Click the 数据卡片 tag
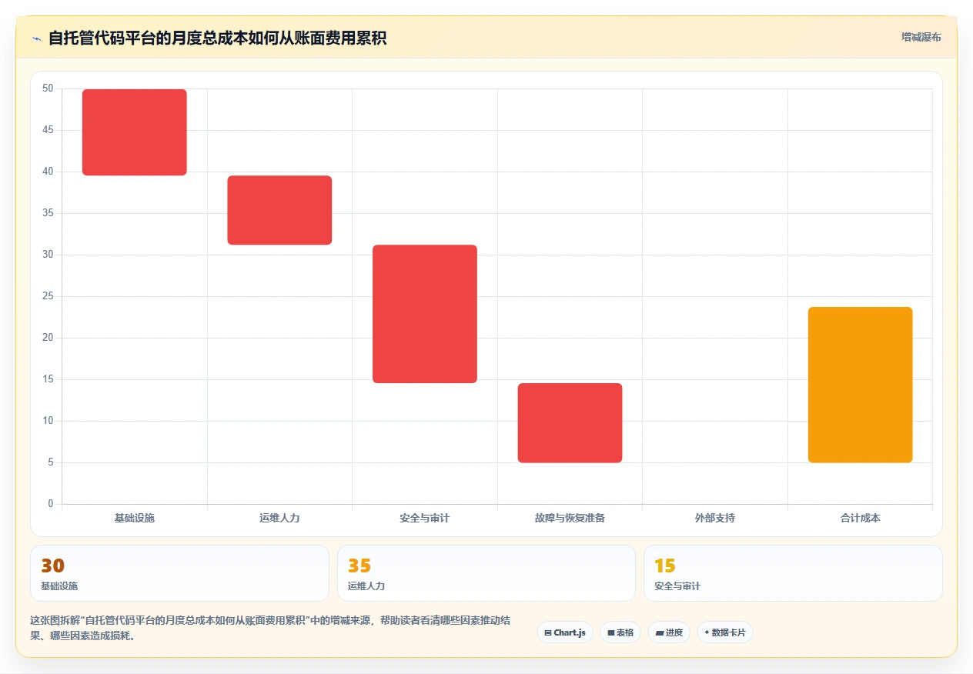Screen dimensions: 973x674 (725, 632)
